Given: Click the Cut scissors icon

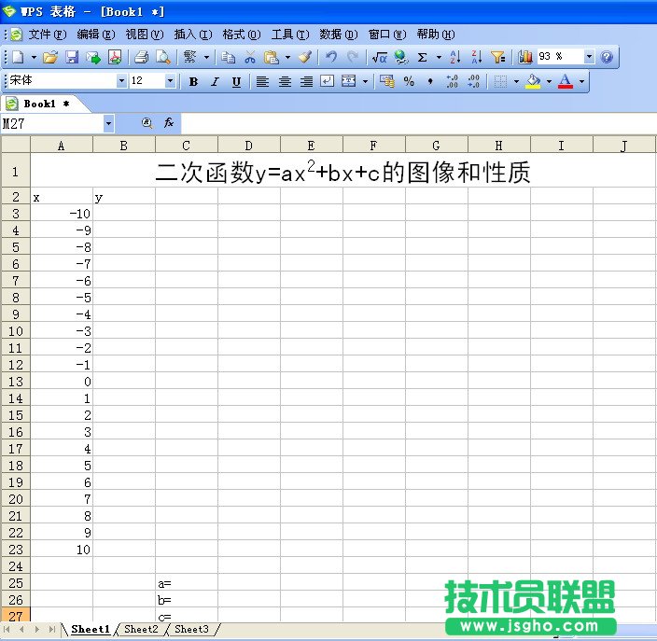Looking at the screenshot, I should point(250,57).
